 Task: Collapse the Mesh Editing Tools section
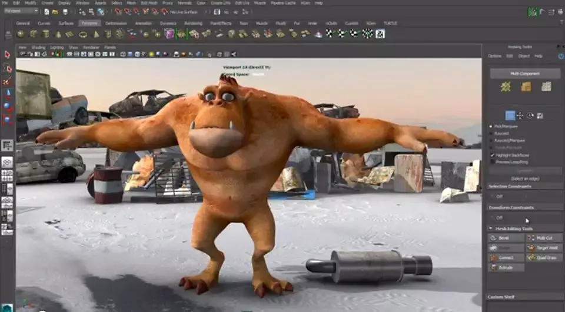coord(490,229)
